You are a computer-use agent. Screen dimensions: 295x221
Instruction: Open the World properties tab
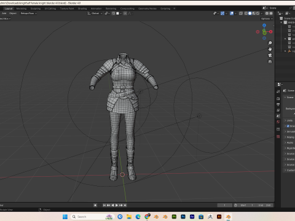click(278, 122)
